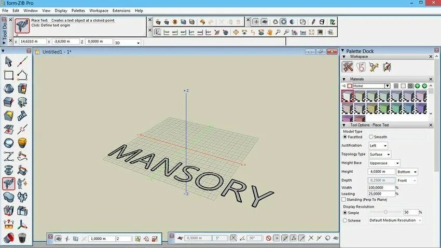
Task: Collapse the Workspace palette section
Action: (x=343, y=57)
